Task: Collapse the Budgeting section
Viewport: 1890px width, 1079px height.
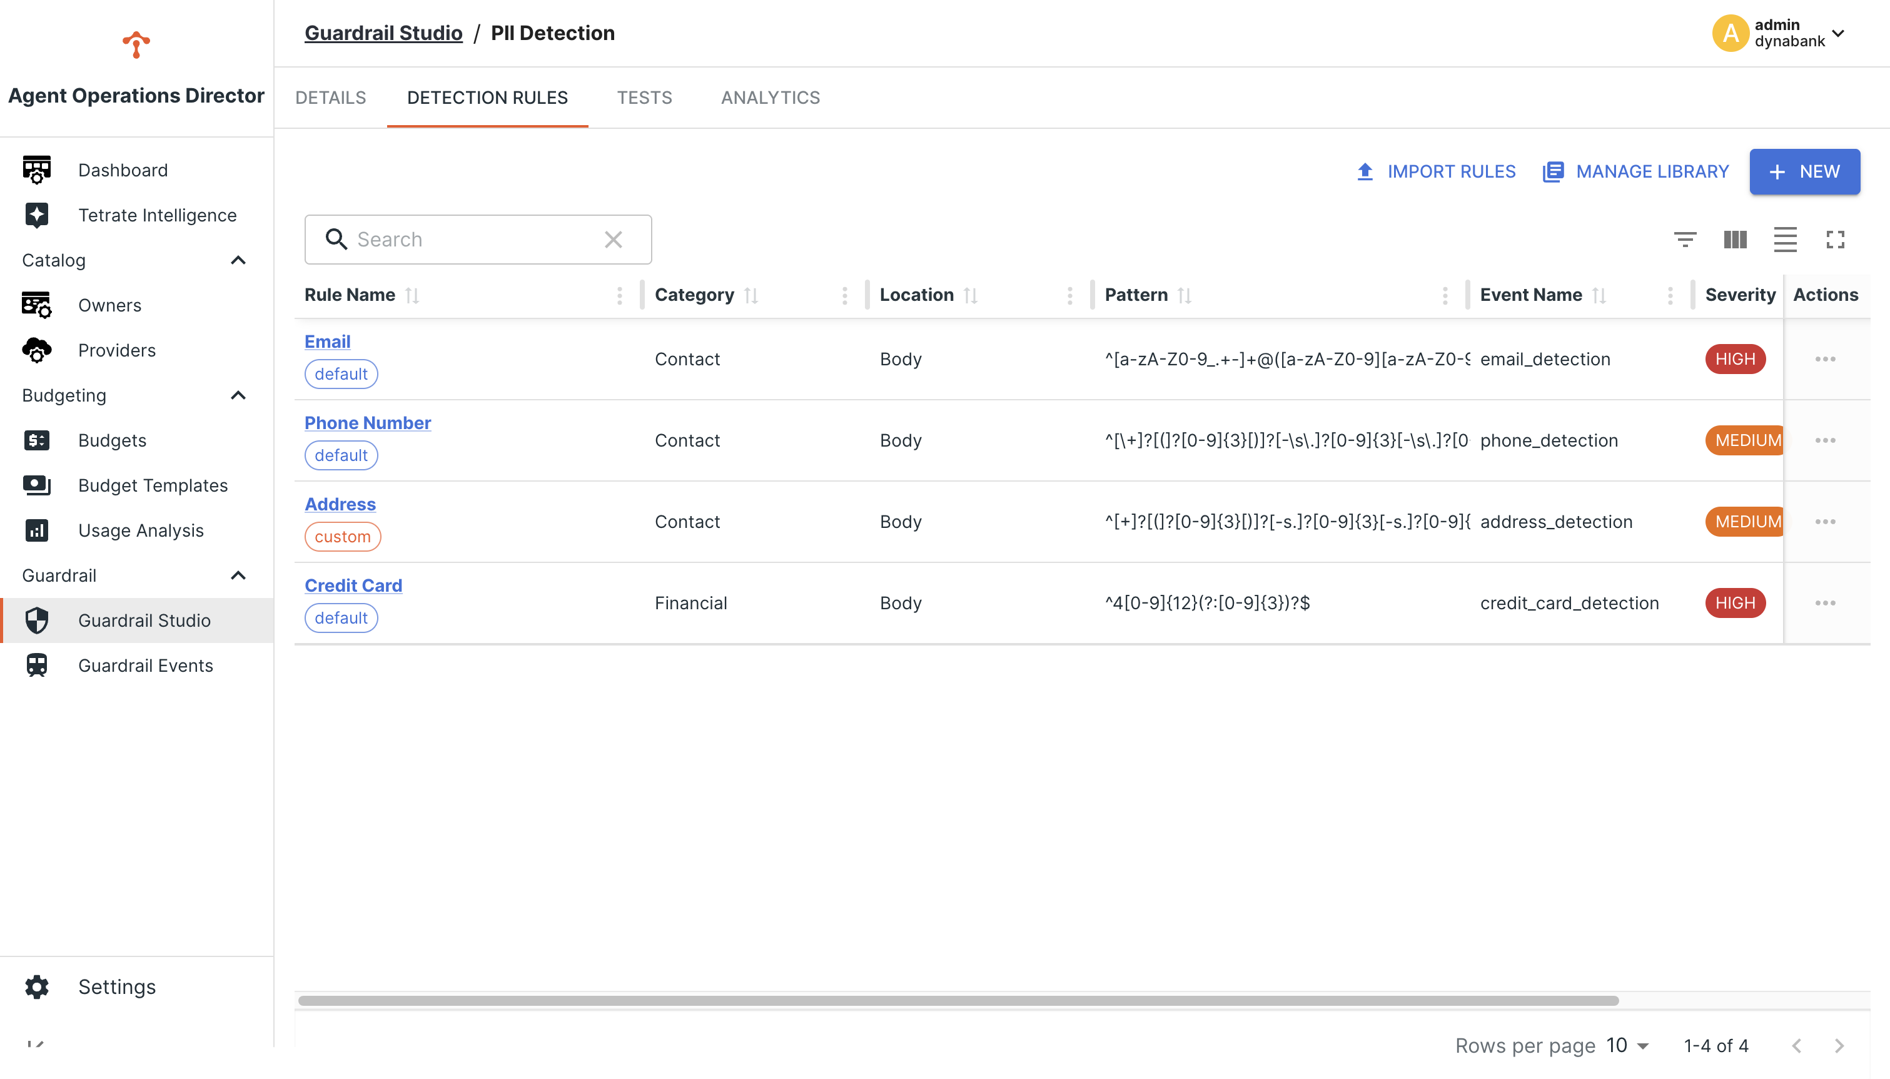Action: click(x=238, y=395)
